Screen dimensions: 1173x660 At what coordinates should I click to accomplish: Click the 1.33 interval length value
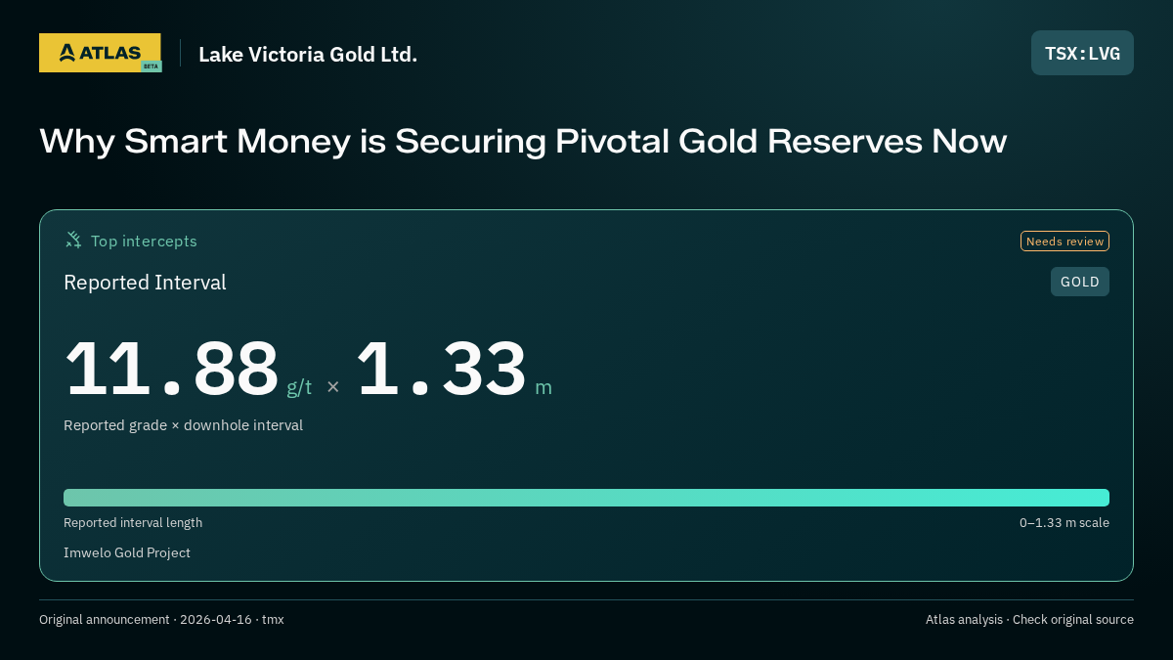pyautogui.click(x=441, y=369)
